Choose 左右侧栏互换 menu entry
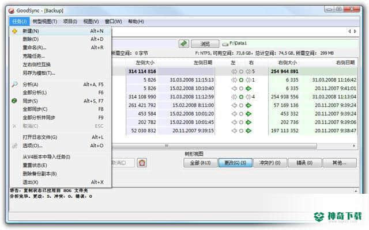 (x=61, y=64)
